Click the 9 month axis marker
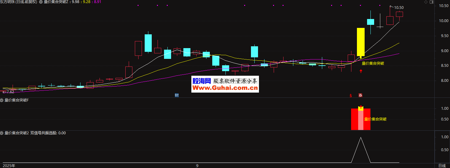Viewport: 450px width, 168px height. pos(198,166)
